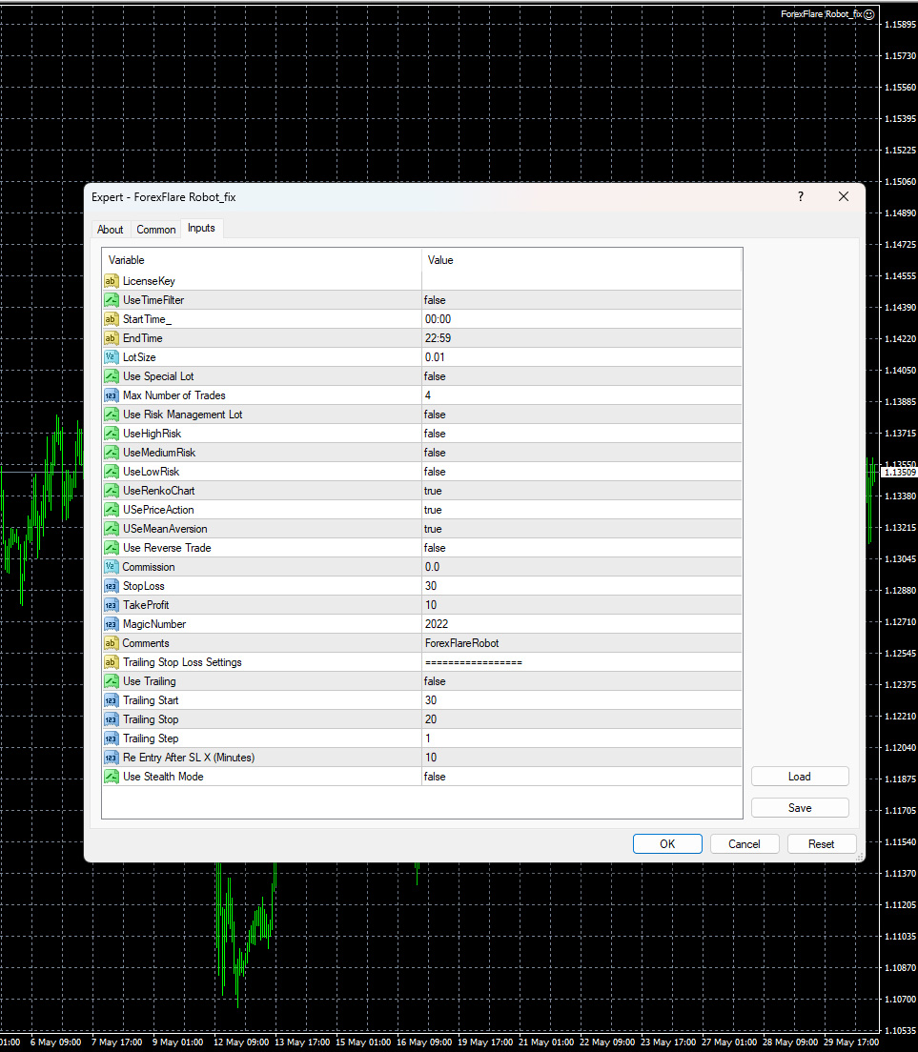
Task: Click the EndTime string icon
Action: [112, 338]
